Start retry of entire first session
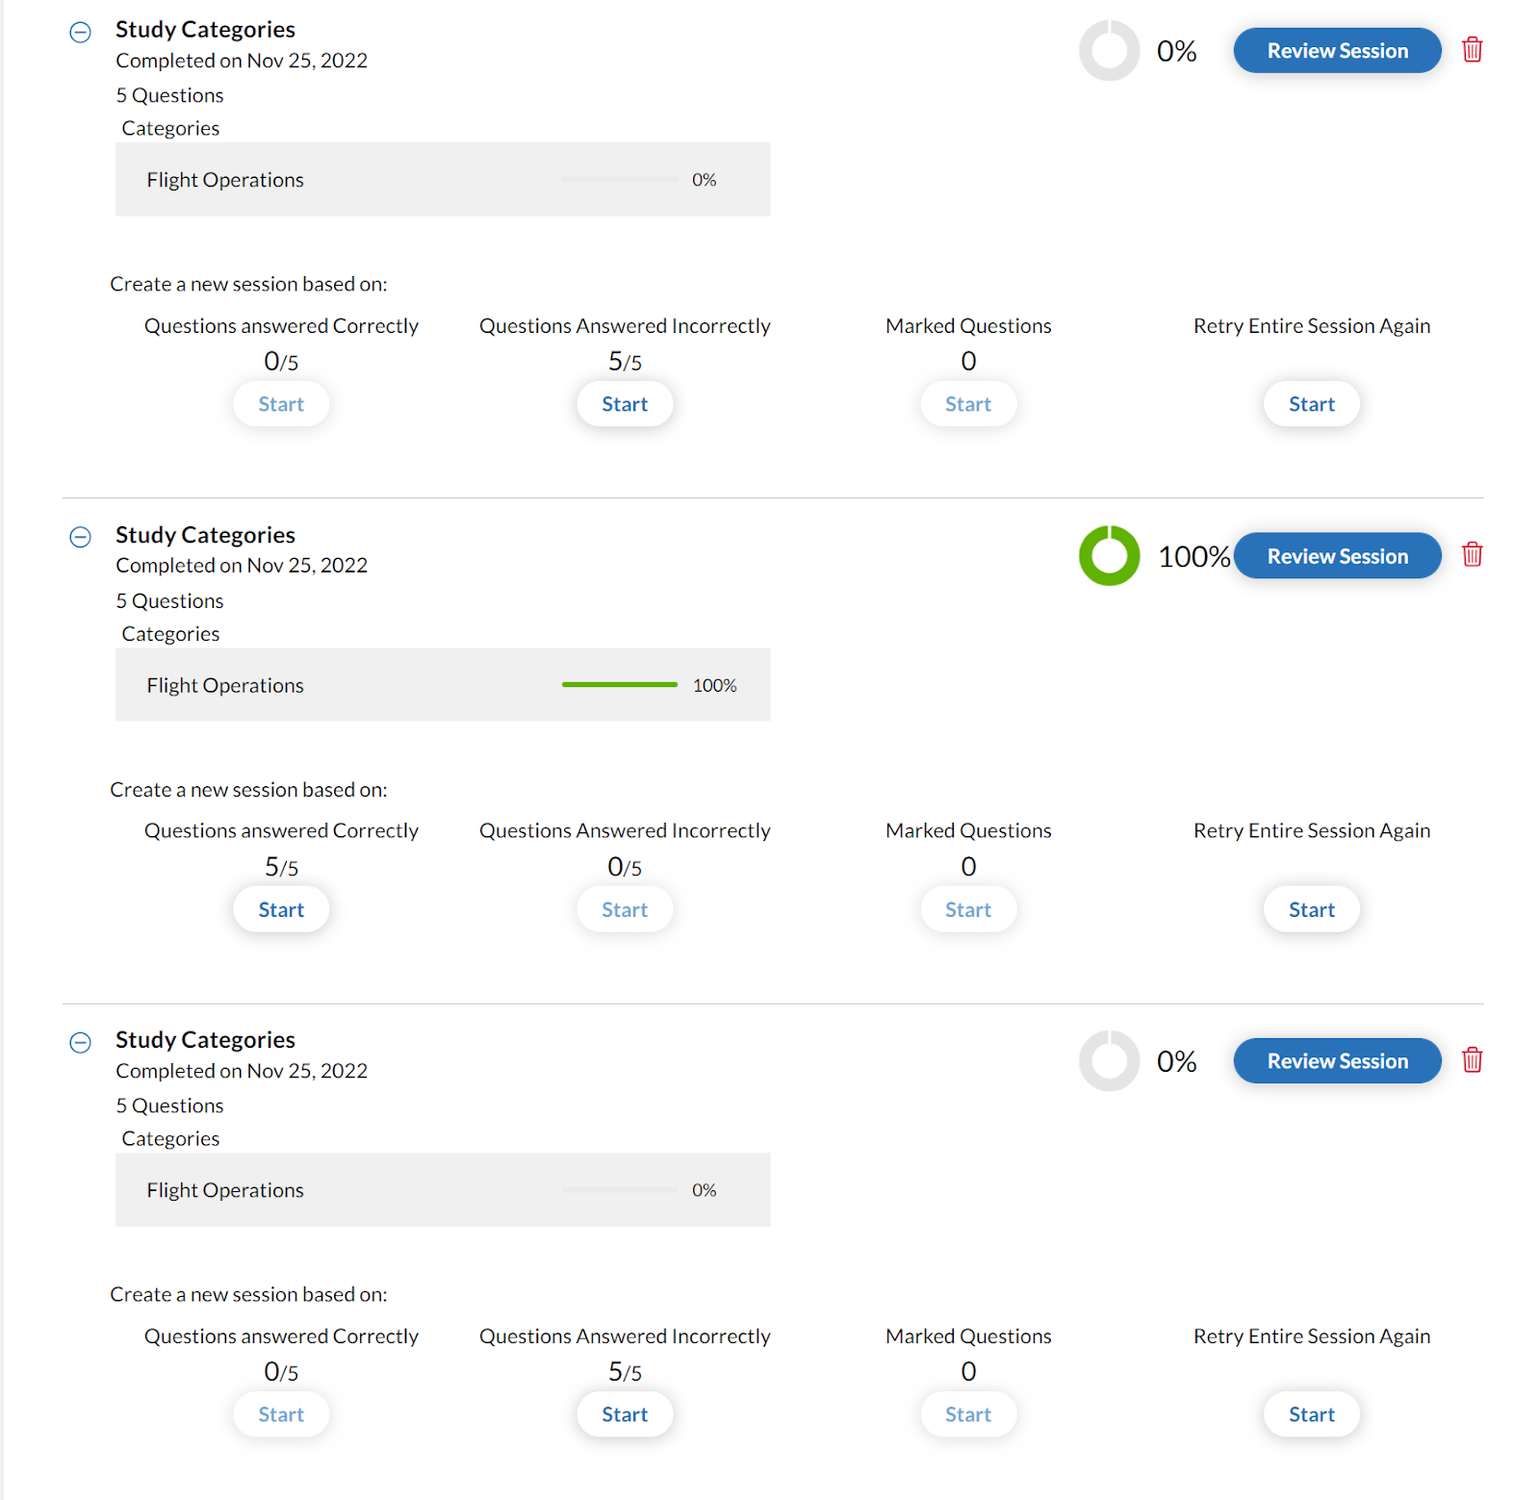This screenshot has height=1500, width=1540. pos(1311,404)
